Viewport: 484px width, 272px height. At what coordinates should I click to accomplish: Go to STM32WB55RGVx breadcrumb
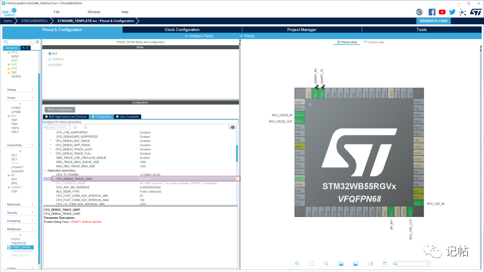point(34,21)
